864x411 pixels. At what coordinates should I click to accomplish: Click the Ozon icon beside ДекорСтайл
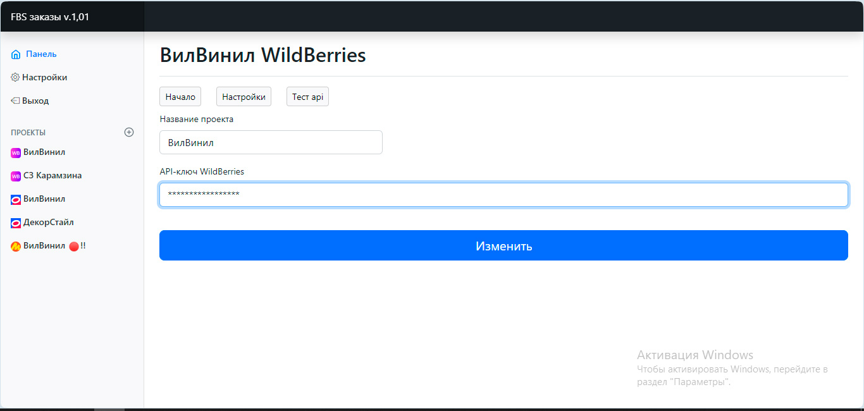[x=16, y=223]
